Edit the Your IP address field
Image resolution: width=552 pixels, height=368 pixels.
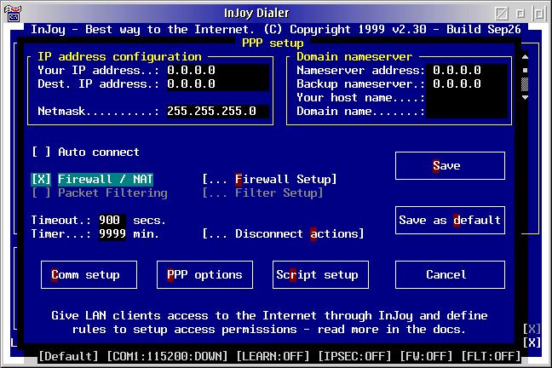coord(218,71)
